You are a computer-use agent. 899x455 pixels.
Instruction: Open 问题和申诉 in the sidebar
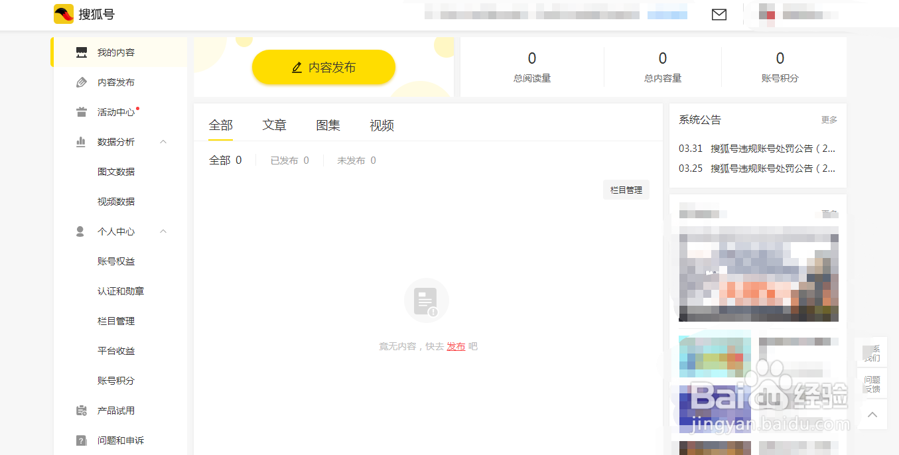tap(121, 440)
